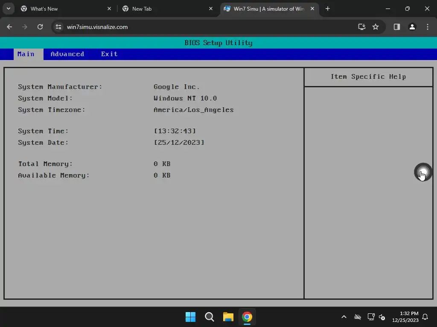Select the System Date value field

tap(179, 143)
